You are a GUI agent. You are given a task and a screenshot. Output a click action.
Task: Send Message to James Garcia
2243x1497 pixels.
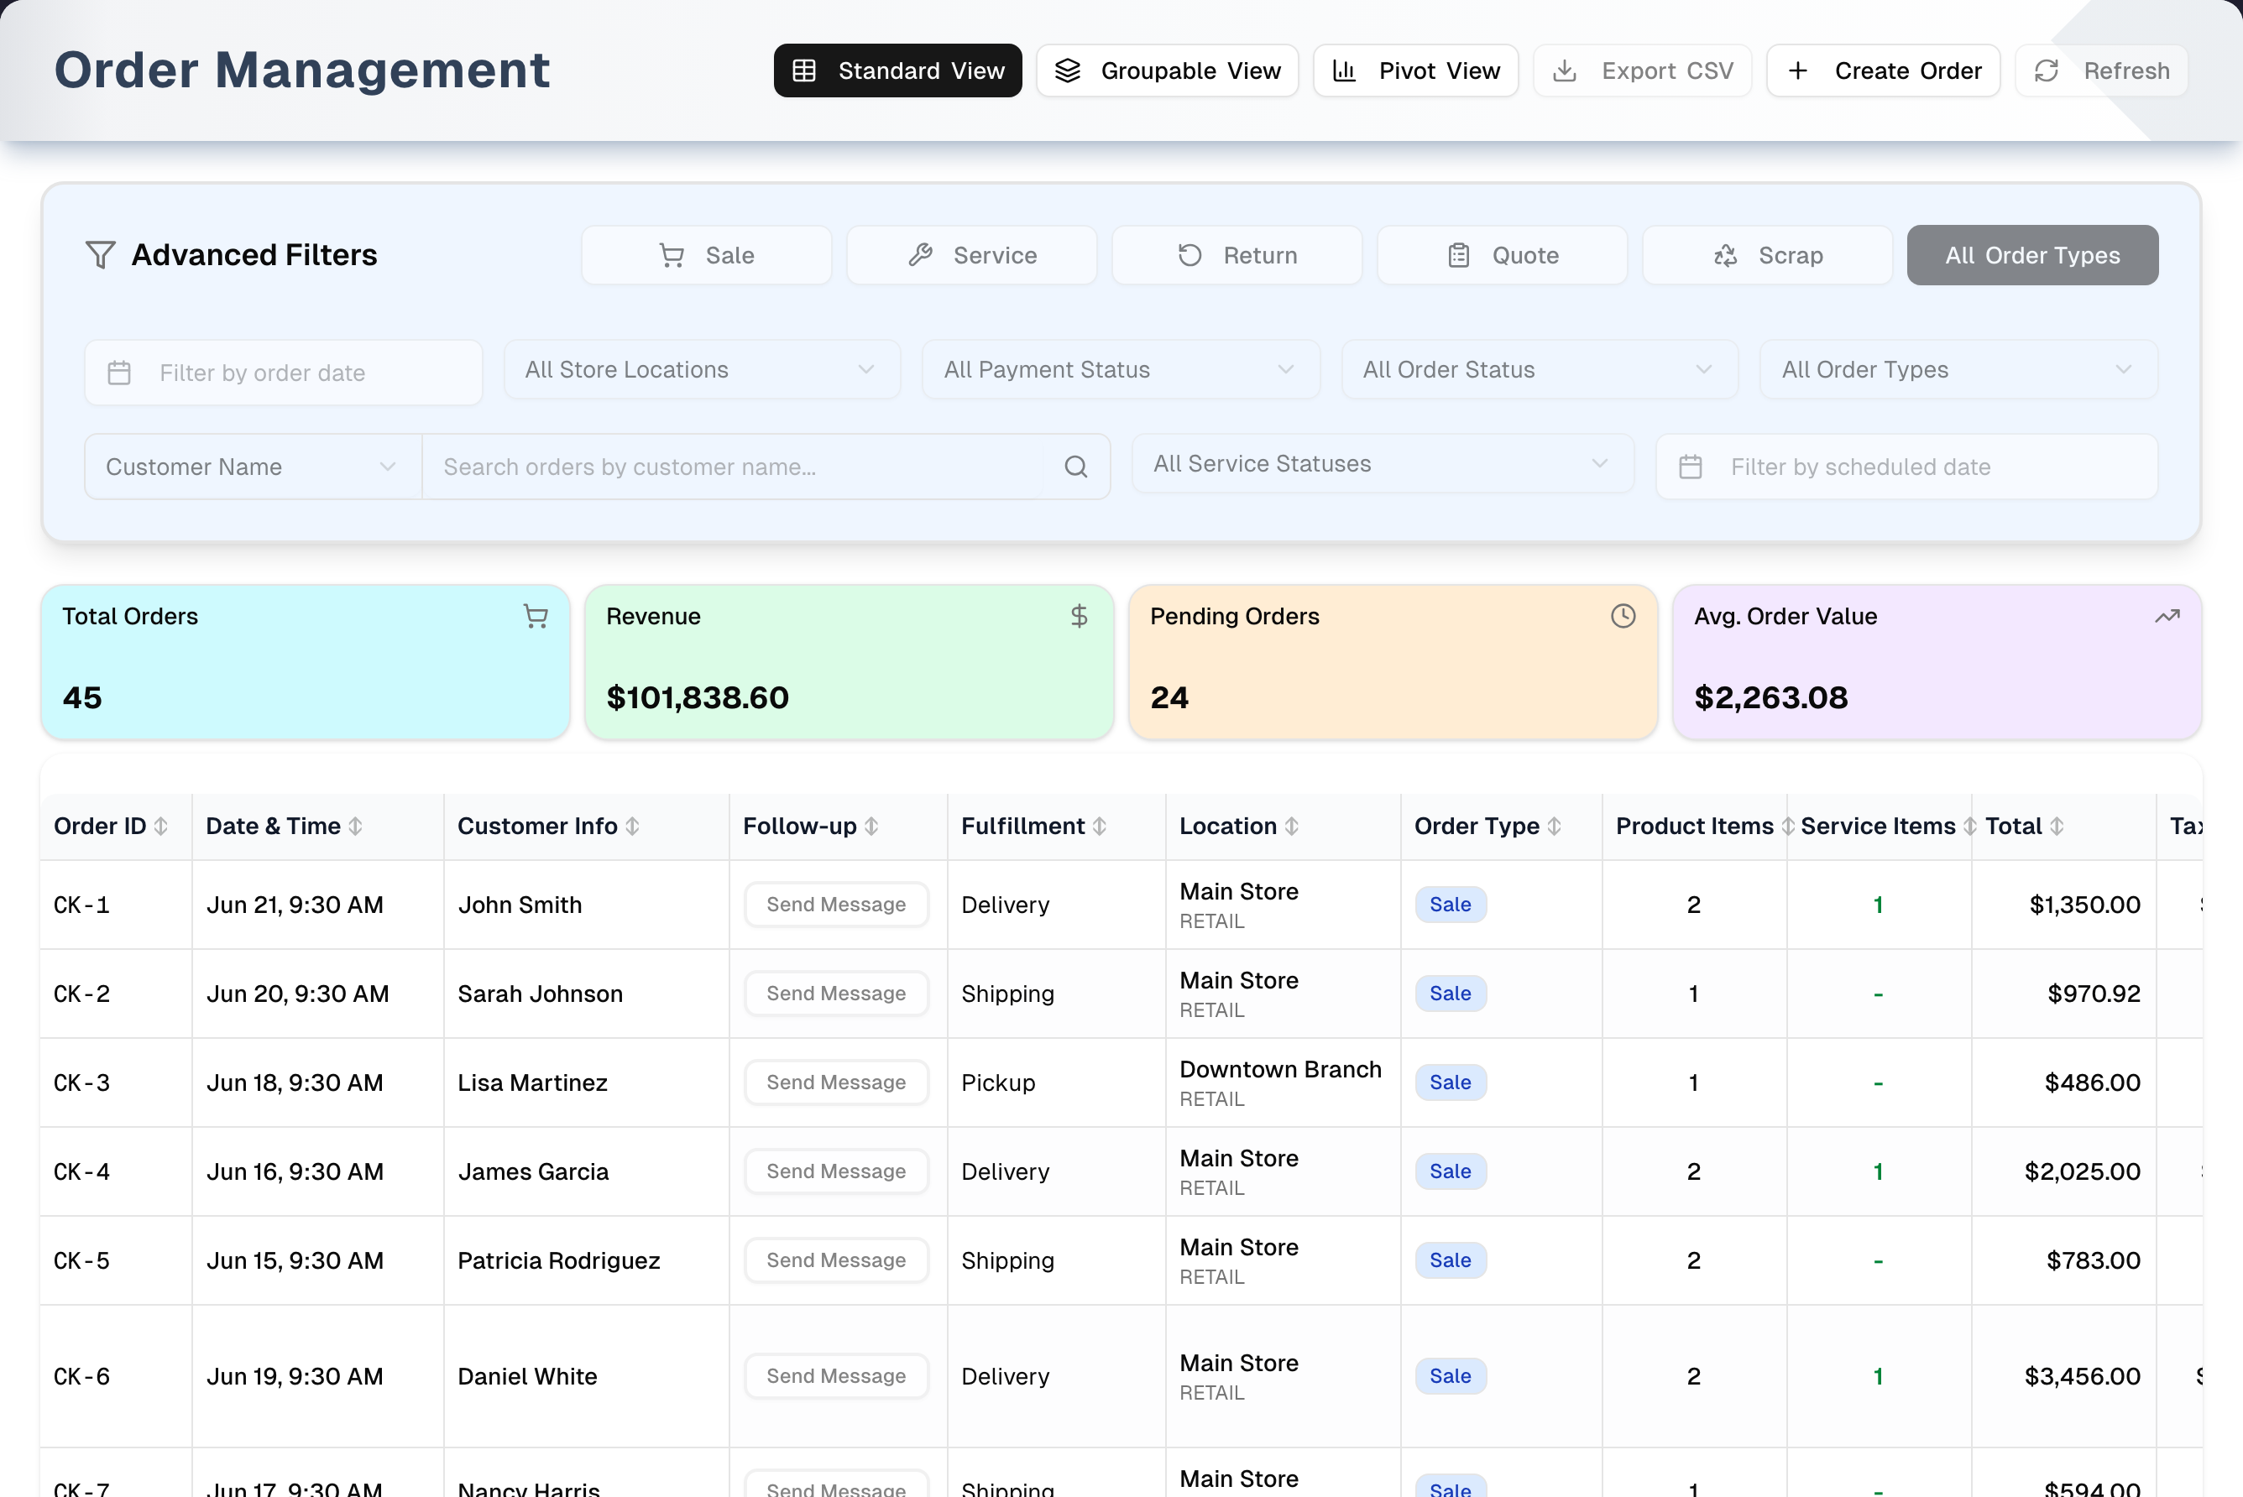[x=836, y=1171]
